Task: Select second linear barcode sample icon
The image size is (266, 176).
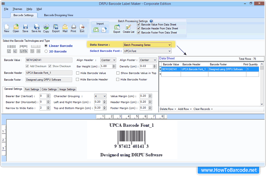Action: pos(23,47)
